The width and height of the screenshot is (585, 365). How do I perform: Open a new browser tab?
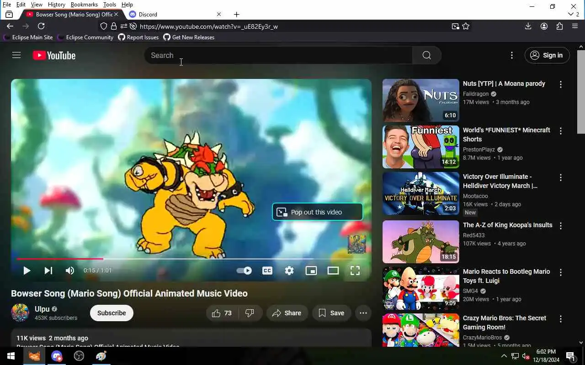236,15
